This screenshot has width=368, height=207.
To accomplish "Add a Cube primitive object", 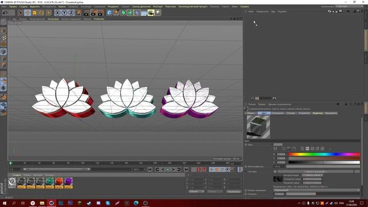I will 109,13.
